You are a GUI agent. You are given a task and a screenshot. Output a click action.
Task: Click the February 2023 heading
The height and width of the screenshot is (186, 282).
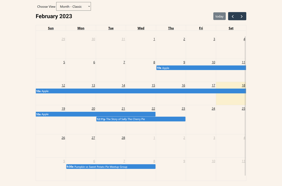pos(54,16)
